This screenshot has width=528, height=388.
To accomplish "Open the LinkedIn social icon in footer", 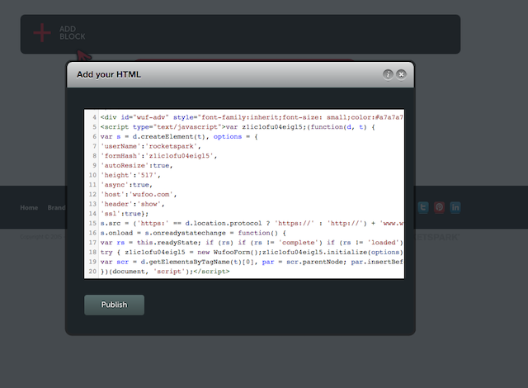I will click(455, 207).
